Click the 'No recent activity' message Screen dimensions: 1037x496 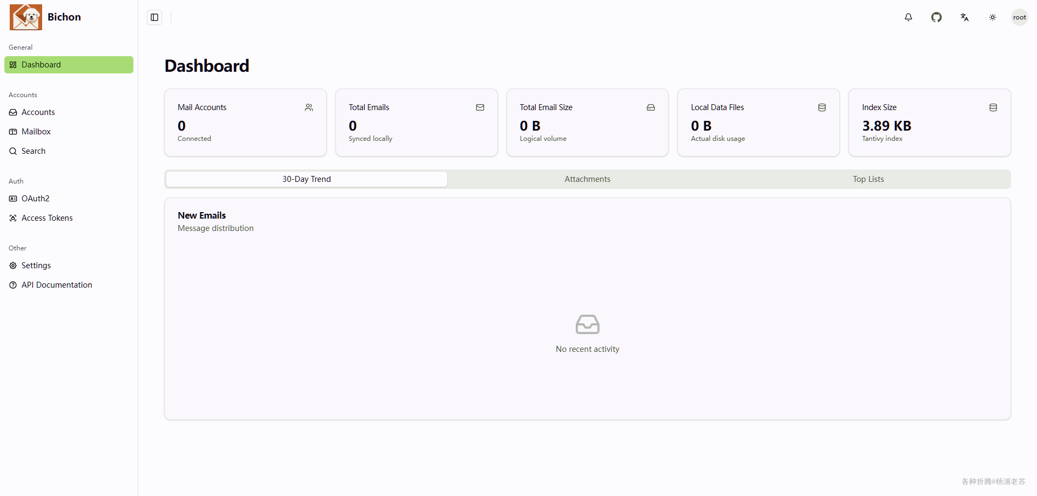pos(588,349)
